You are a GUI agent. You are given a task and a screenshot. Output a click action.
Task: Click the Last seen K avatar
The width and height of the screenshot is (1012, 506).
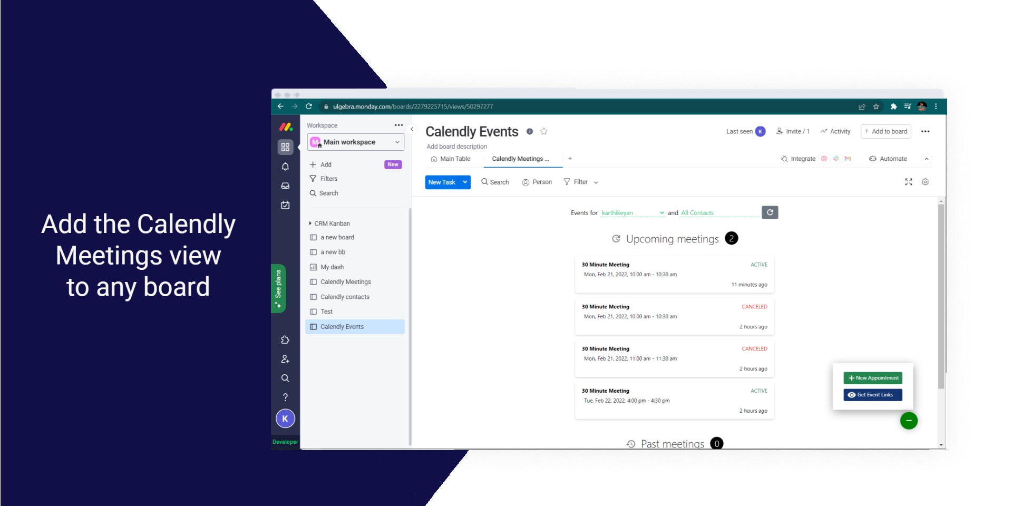[x=760, y=131]
